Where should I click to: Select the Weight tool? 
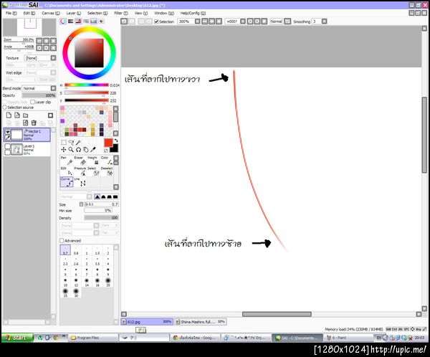pyautogui.click(x=93, y=161)
